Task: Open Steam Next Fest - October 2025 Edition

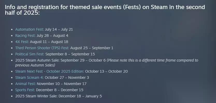Action: pos(49,71)
